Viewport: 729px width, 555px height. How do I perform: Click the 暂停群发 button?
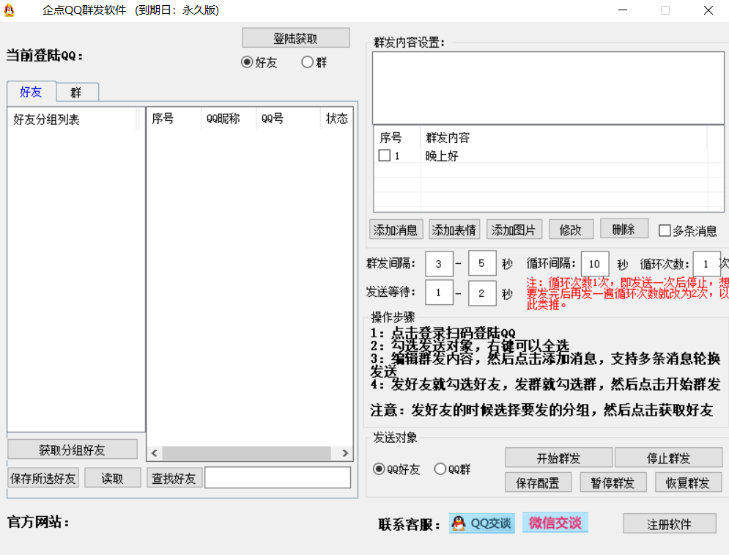613,482
